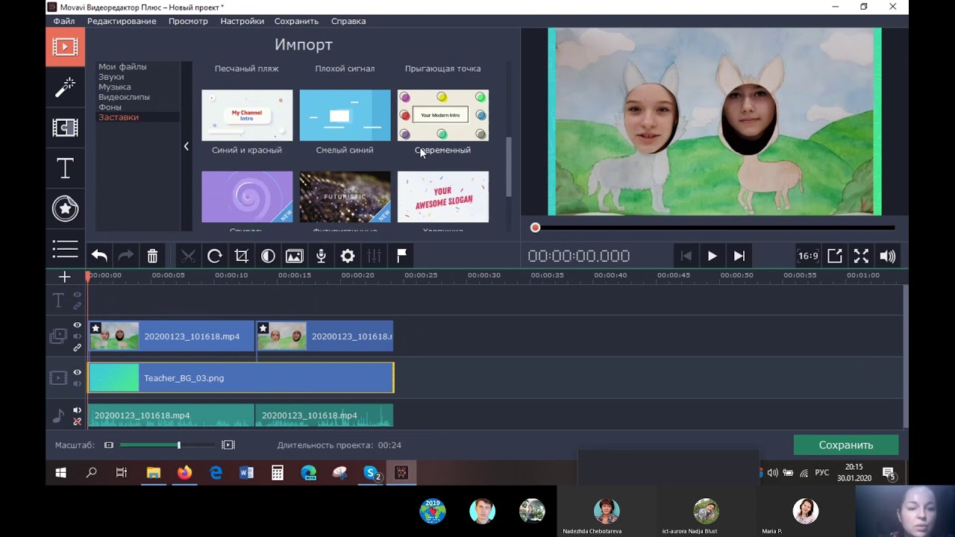Open Audio equalizer sliders icon
Viewport: 955px width, 537px height.
pos(374,256)
